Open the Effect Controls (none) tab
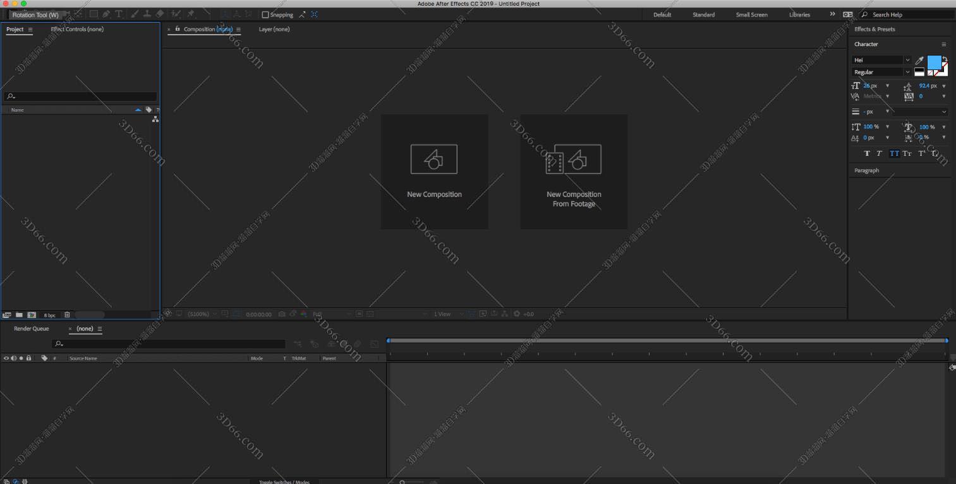 77,29
